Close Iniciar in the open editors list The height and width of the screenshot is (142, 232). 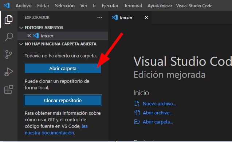(29, 36)
